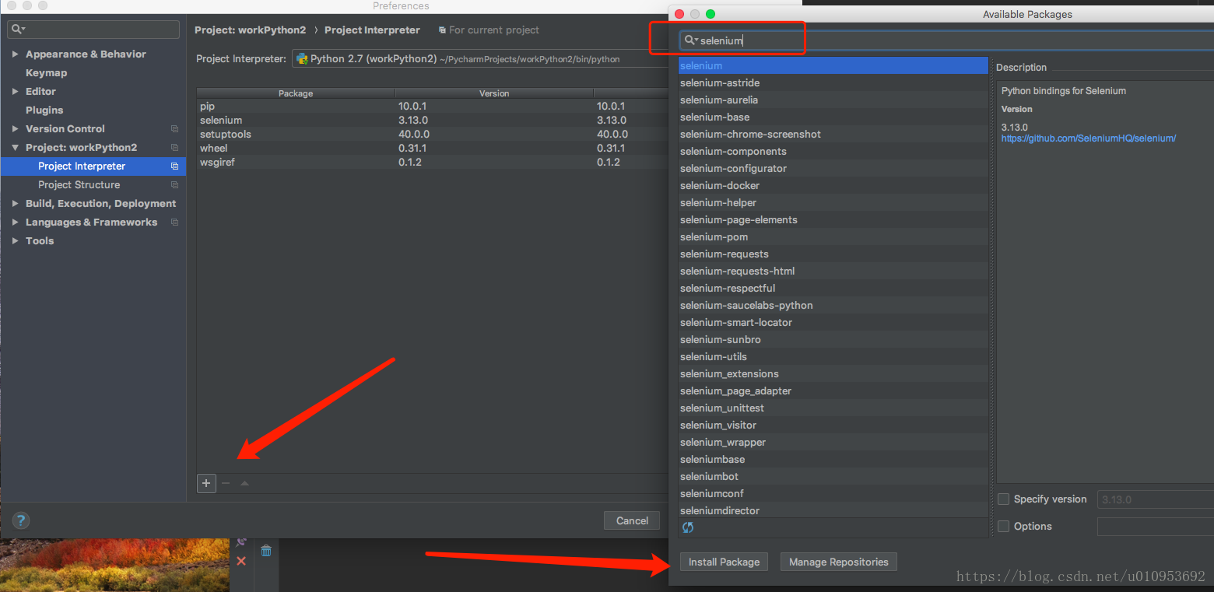Click the Install Package button
Viewport: 1214px width, 592px height.
click(x=724, y=562)
